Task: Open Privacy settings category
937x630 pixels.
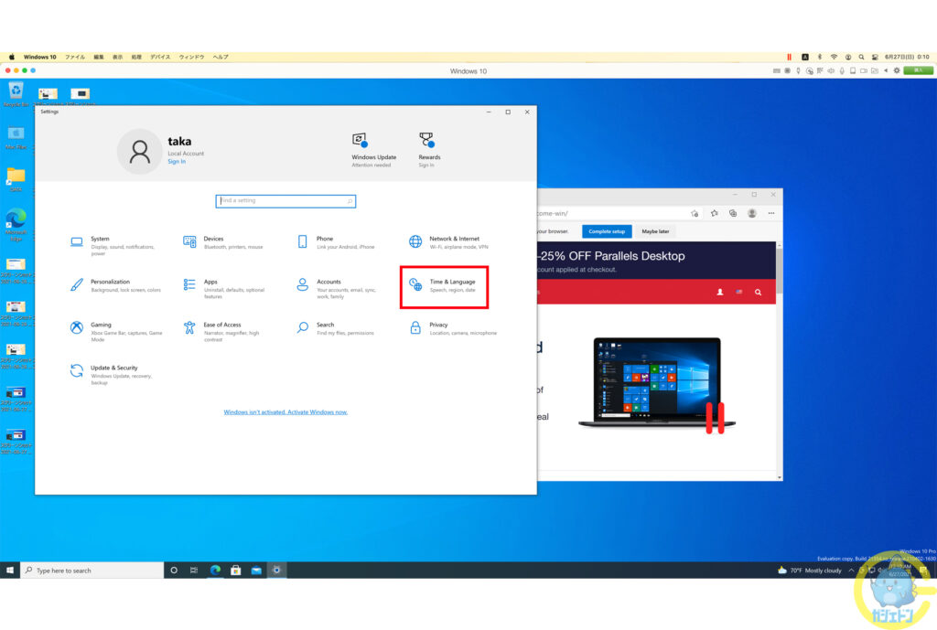Action: tap(453, 328)
